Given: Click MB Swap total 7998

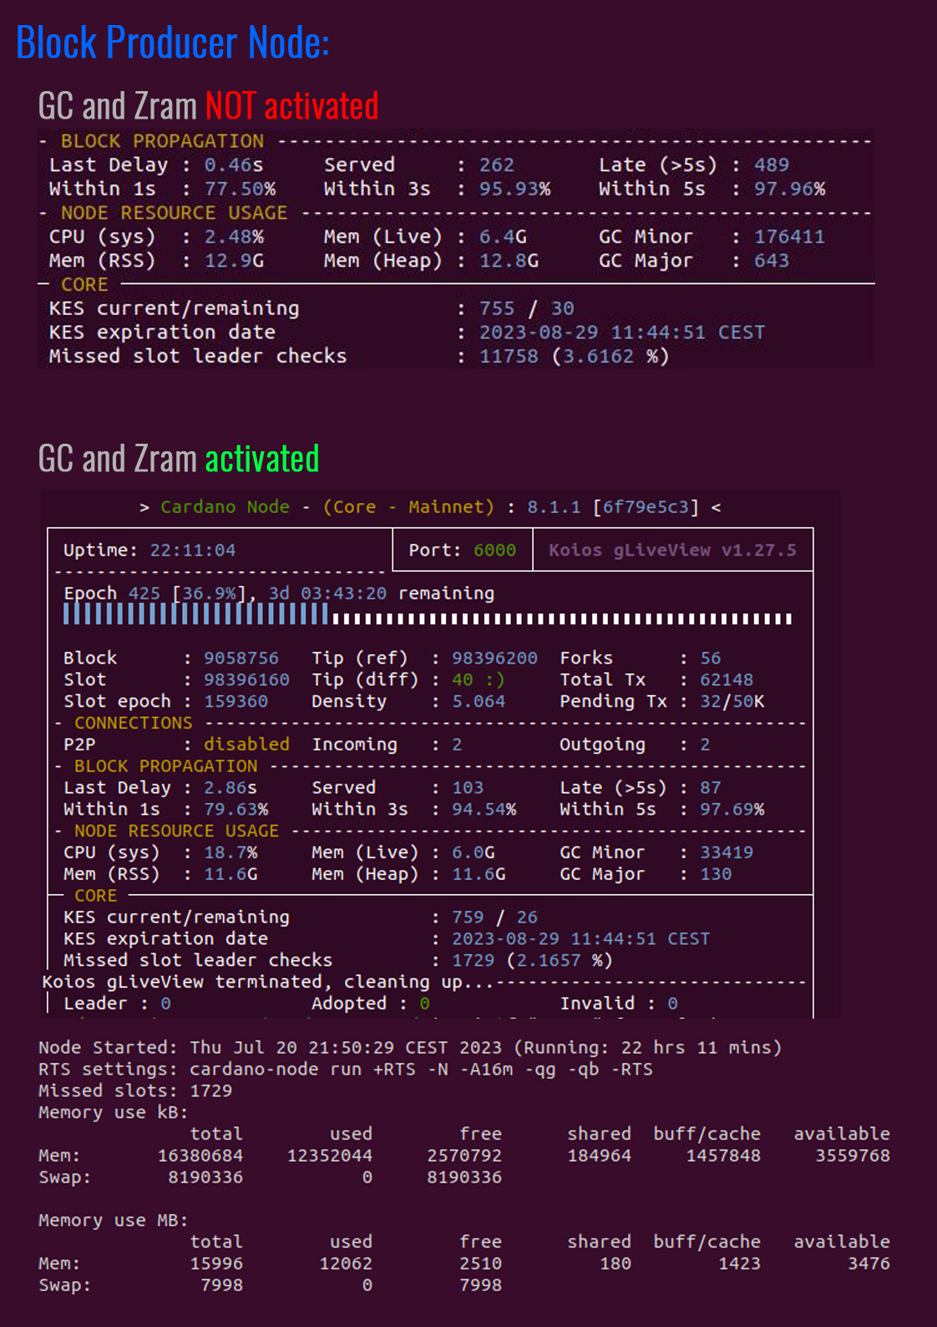Looking at the screenshot, I should 222,1285.
